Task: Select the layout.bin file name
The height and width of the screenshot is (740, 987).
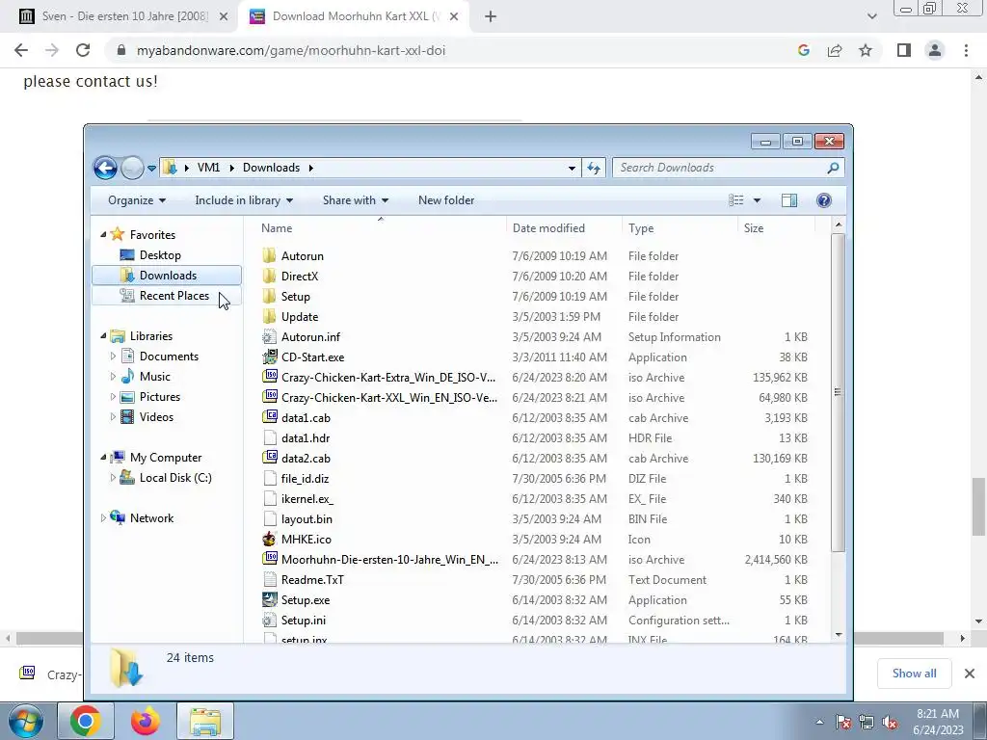Action: [x=307, y=519]
